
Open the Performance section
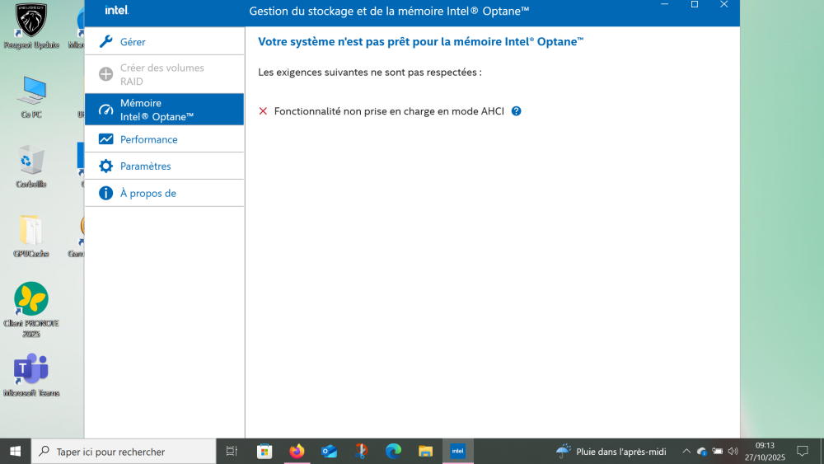(164, 139)
